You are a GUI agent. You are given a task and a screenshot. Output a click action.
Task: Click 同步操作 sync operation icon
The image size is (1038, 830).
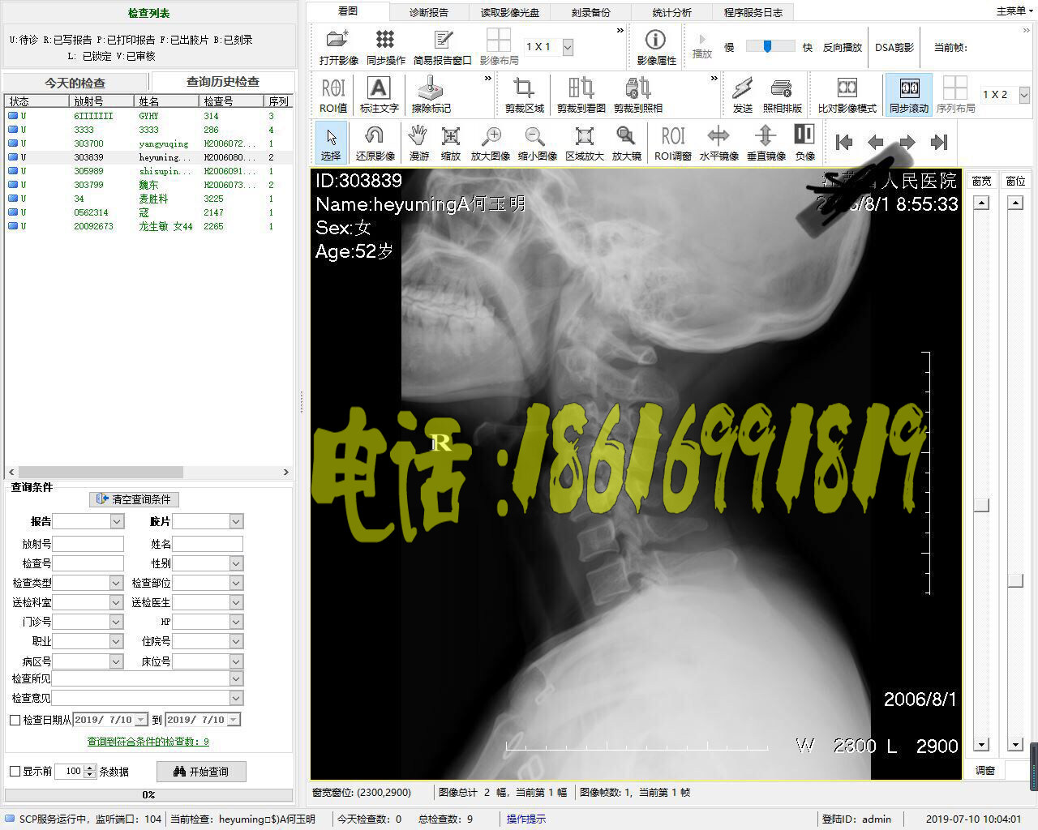click(x=385, y=47)
